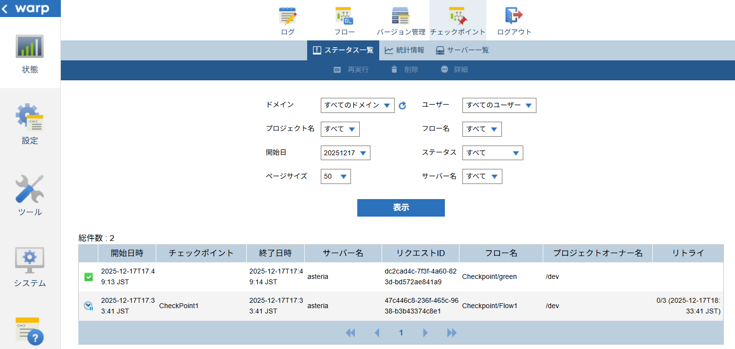
Task: Click the retry value 0/3 cell
Action: pyautogui.click(x=688, y=306)
